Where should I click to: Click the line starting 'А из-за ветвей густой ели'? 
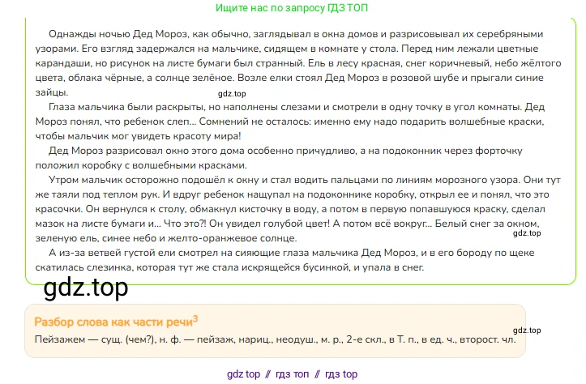[x=292, y=253]
